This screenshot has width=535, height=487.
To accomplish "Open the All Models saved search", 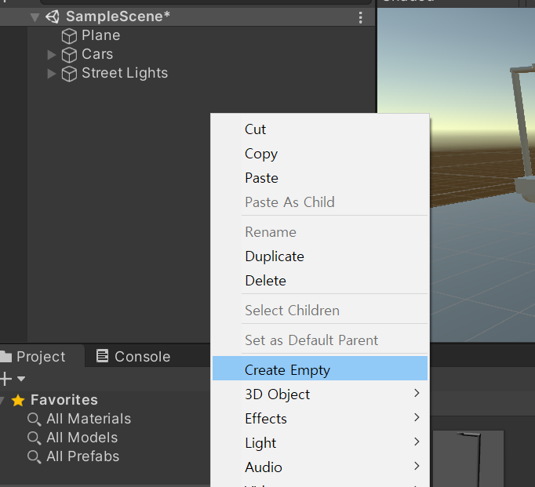I will pyautogui.click(x=82, y=438).
